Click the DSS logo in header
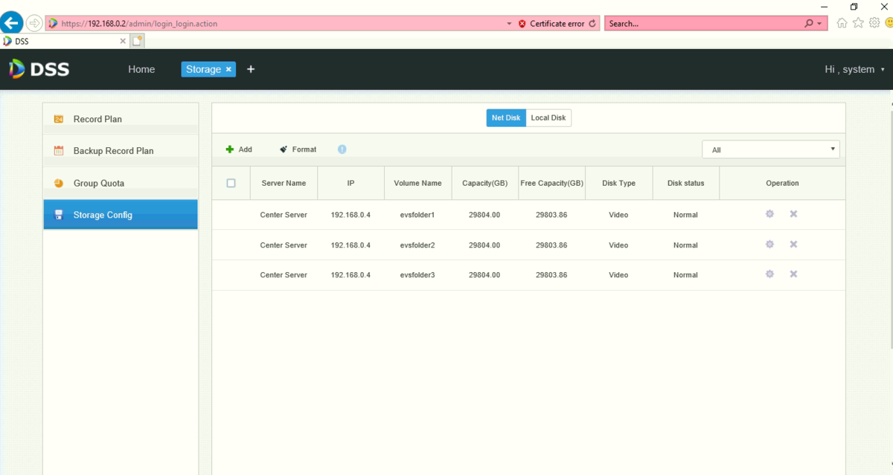The height and width of the screenshot is (475, 893). [x=39, y=69]
